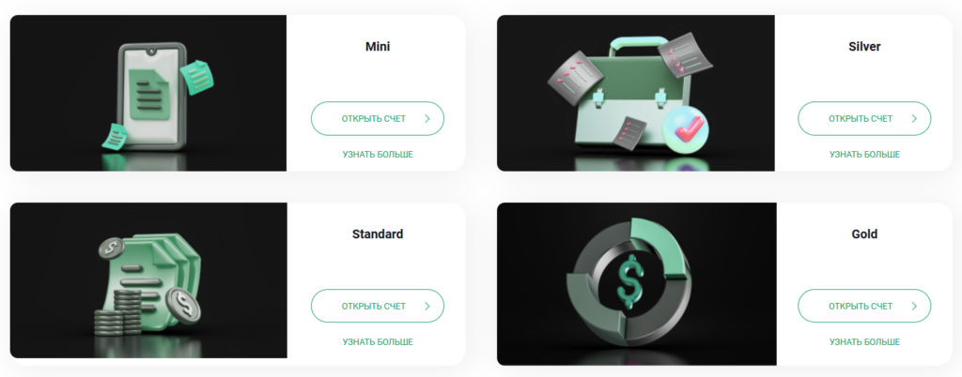Open УЗНАТЬ БОЛЬШЕ link under Mini
The image size is (962, 377).
378,155
